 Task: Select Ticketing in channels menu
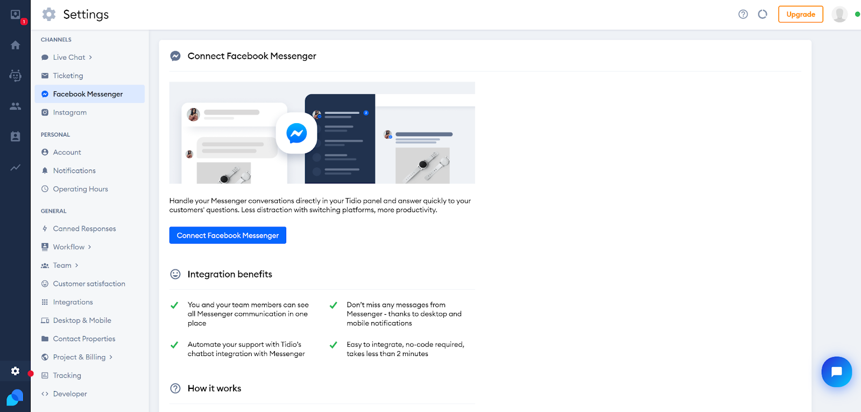click(68, 76)
